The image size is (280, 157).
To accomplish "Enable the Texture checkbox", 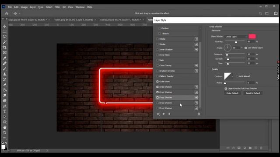I will (x=159, y=34).
